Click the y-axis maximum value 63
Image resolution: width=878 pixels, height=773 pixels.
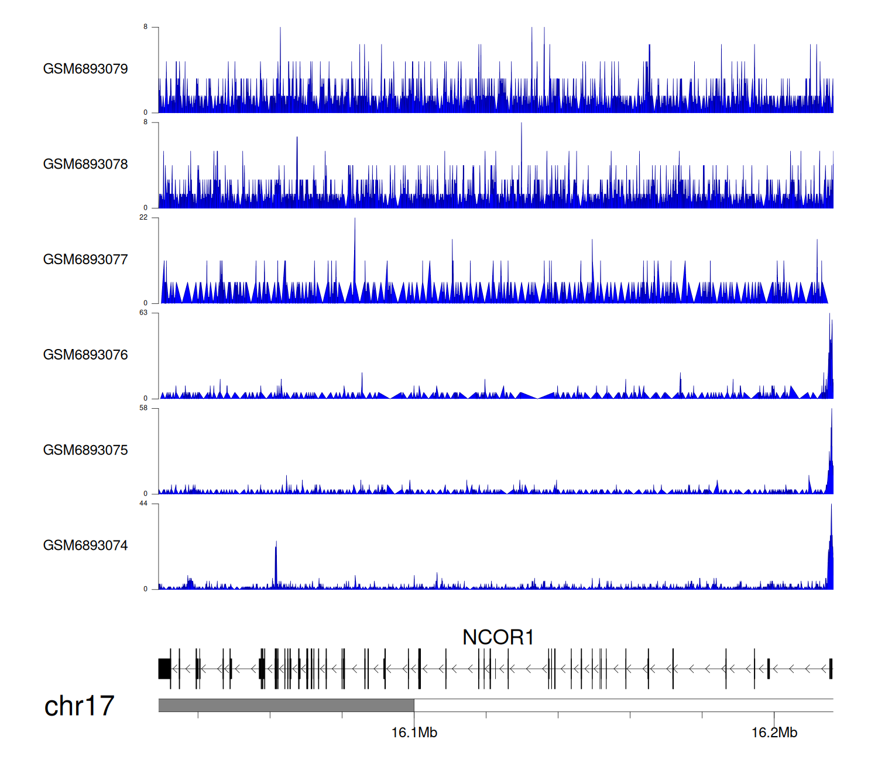click(143, 313)
